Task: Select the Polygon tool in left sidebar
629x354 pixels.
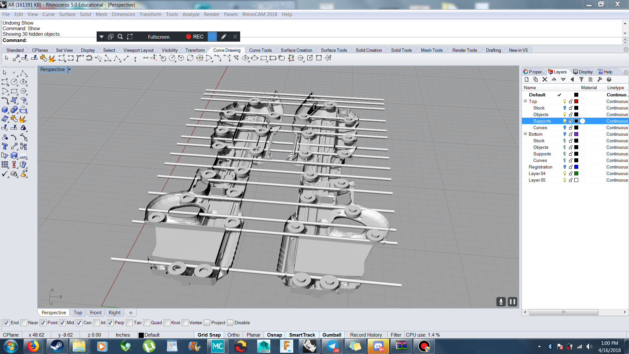Action: [x=23, y=91]
